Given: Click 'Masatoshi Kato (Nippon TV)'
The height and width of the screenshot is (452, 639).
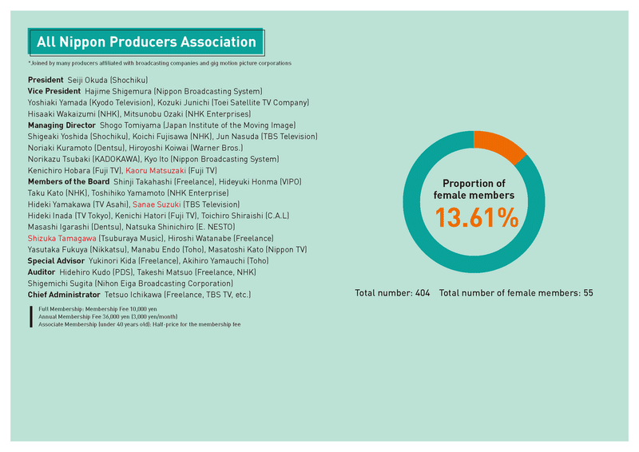Looking at the screenshot, I should tap(257, 250).
